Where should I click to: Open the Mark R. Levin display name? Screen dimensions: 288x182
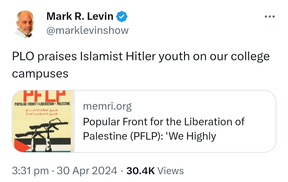pyautogui.click(x=80, y=16)
